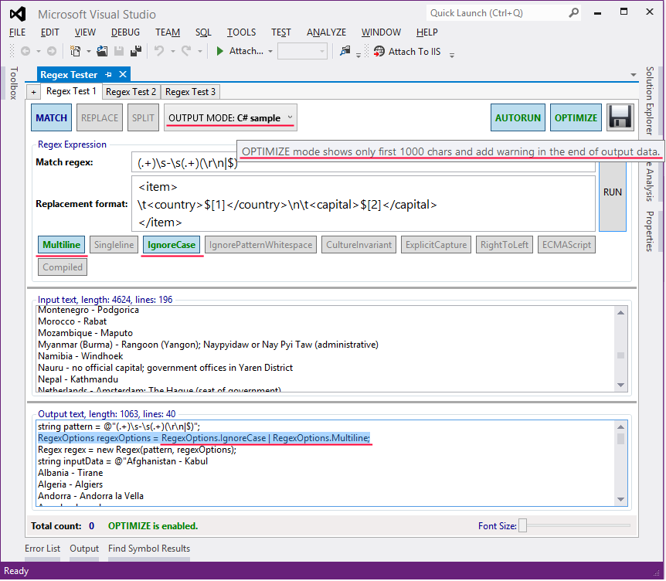
Task: Open the DEBUG menu
Action: [125, 32]
